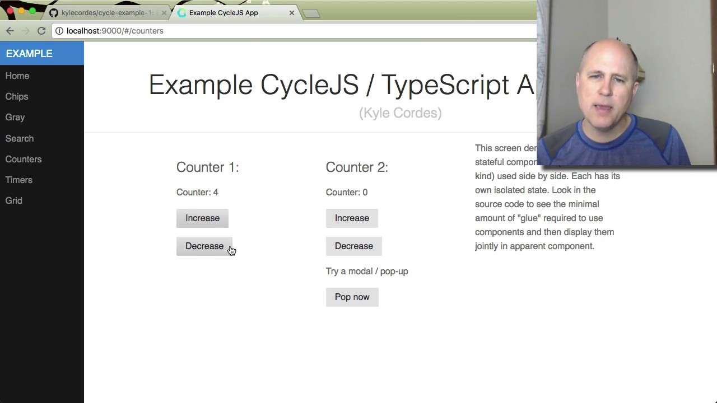Click the GitHub favicon on the first tab
The height and width of the screenshot is (403, 717).
(x=54, y=12)
